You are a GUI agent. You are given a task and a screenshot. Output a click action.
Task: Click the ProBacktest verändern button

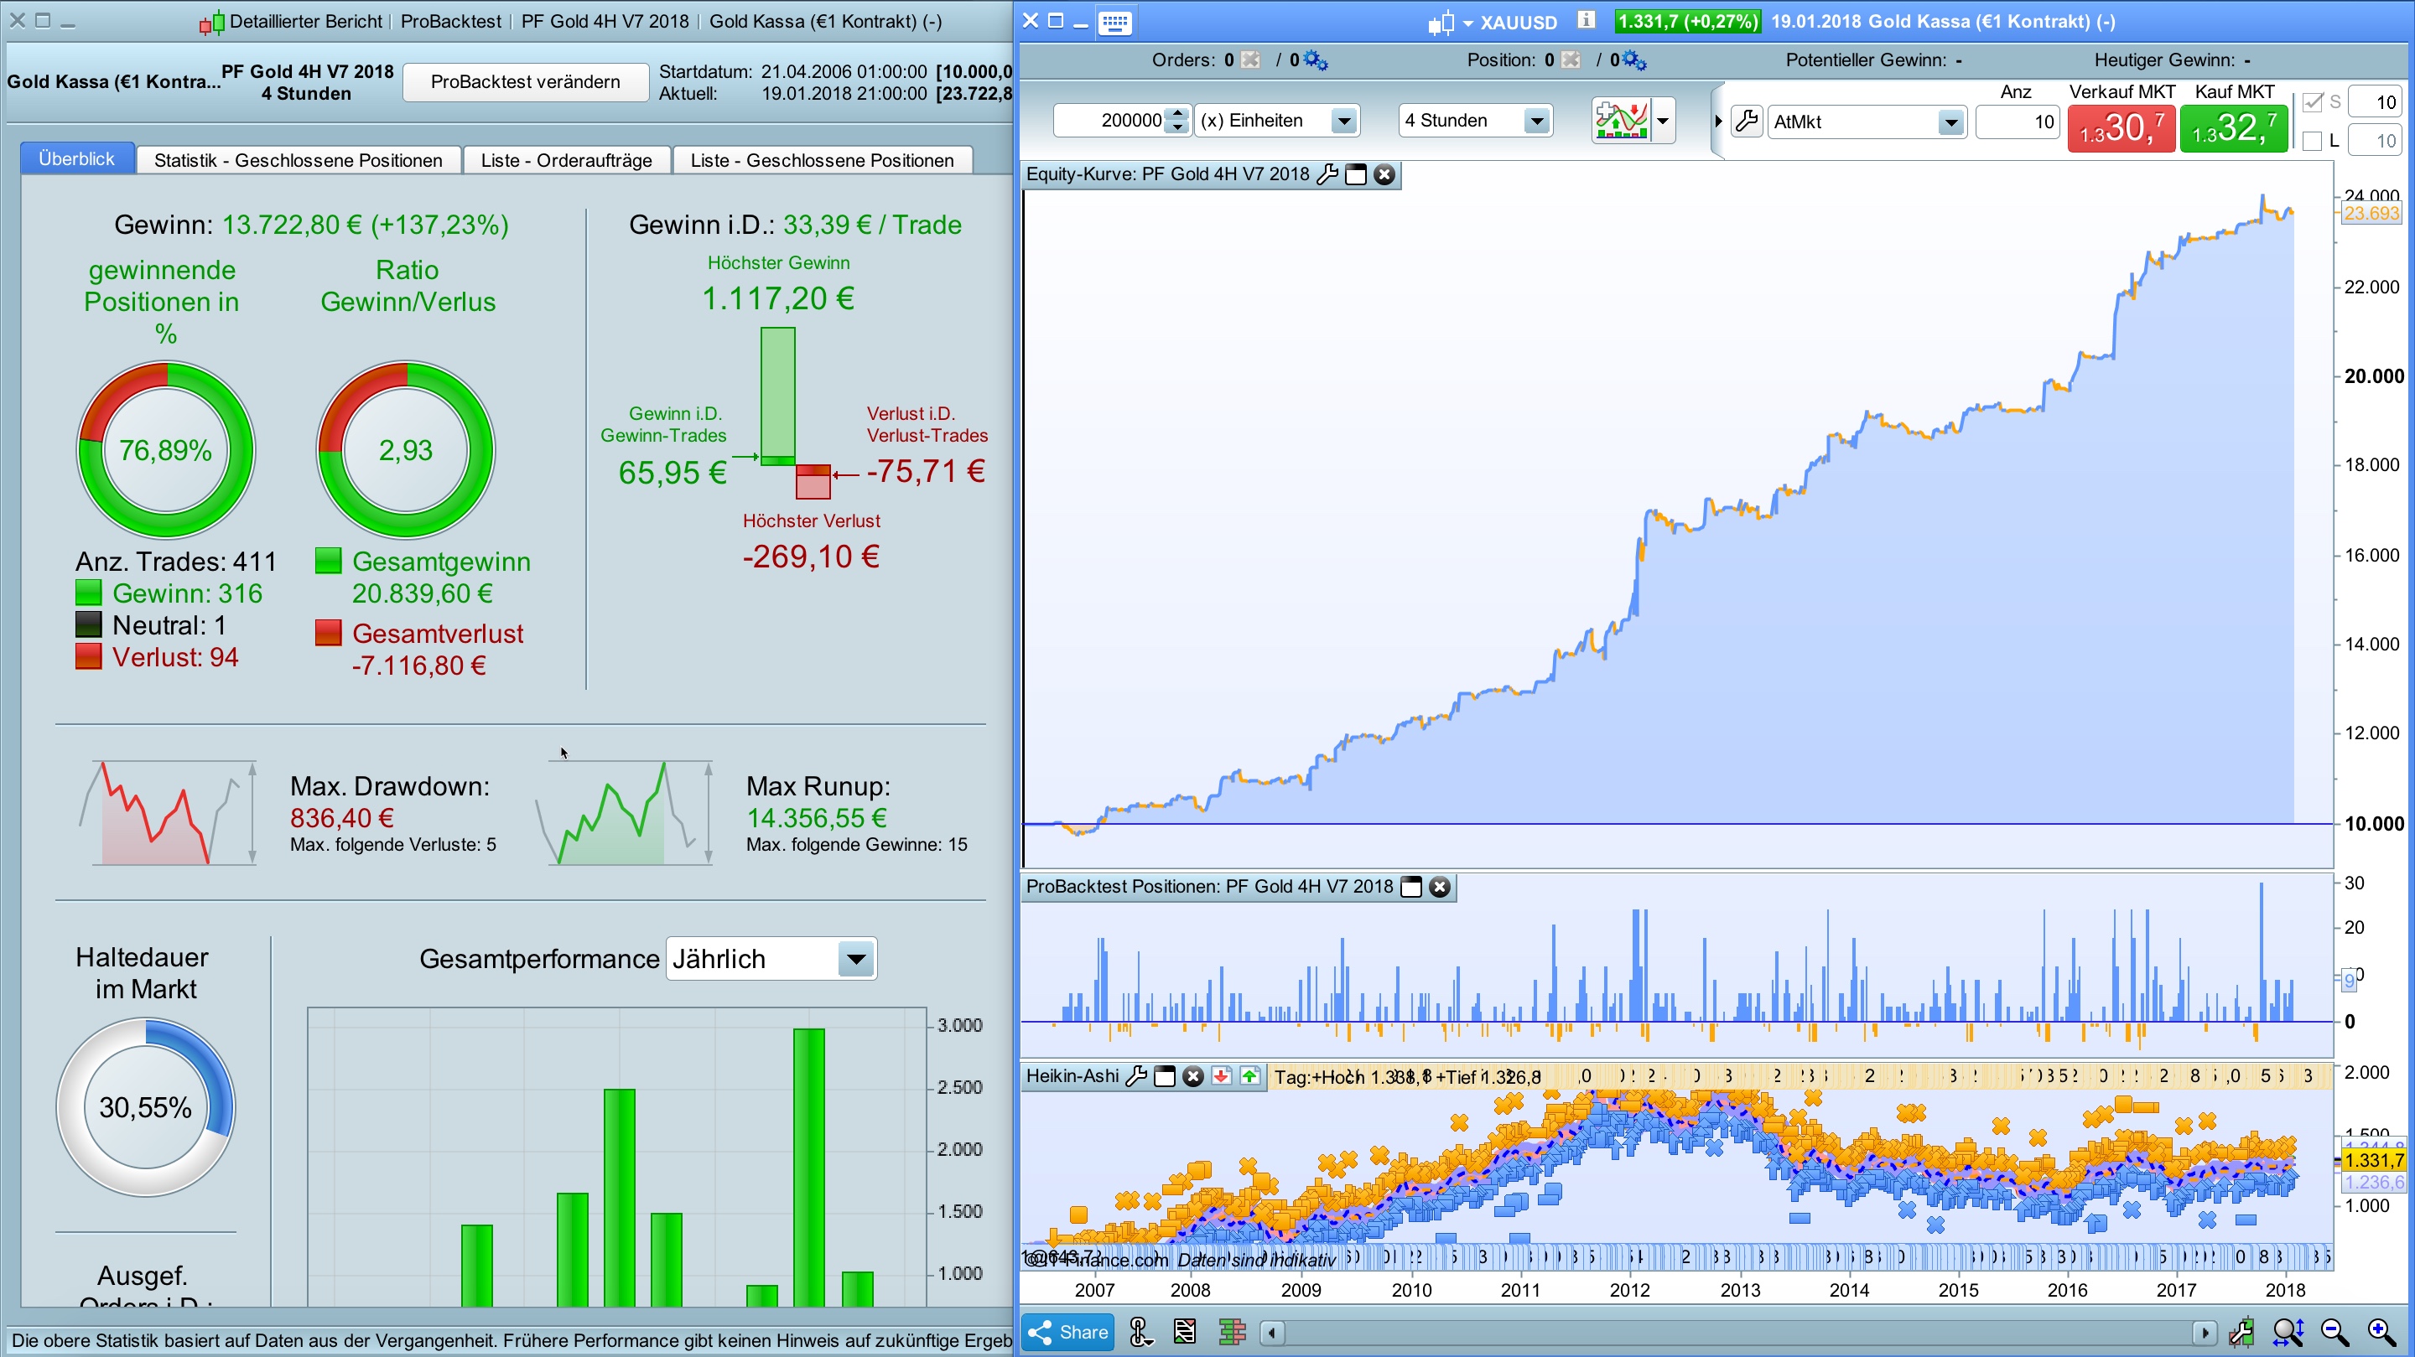click(x=525, y=81)
